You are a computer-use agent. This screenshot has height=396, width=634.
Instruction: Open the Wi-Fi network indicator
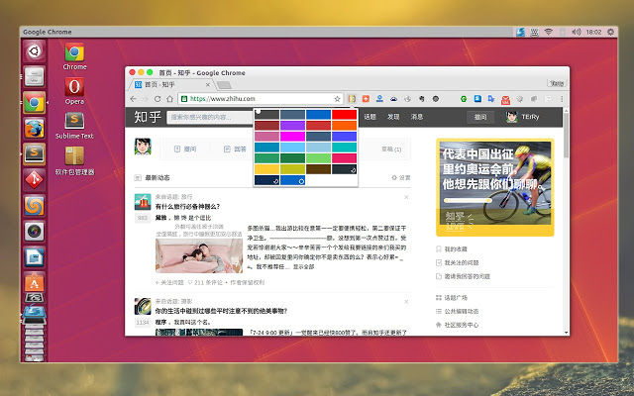click(548, 32)
